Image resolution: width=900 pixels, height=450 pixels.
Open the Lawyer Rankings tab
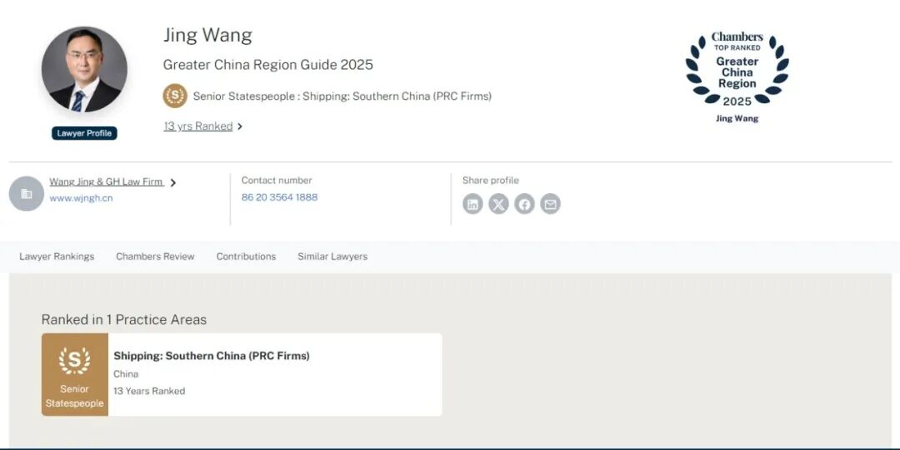57,256
